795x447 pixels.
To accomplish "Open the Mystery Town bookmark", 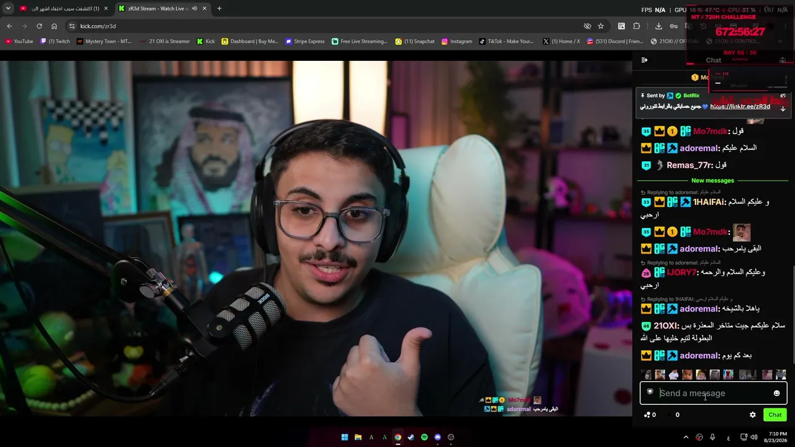I will click(104, 42).
